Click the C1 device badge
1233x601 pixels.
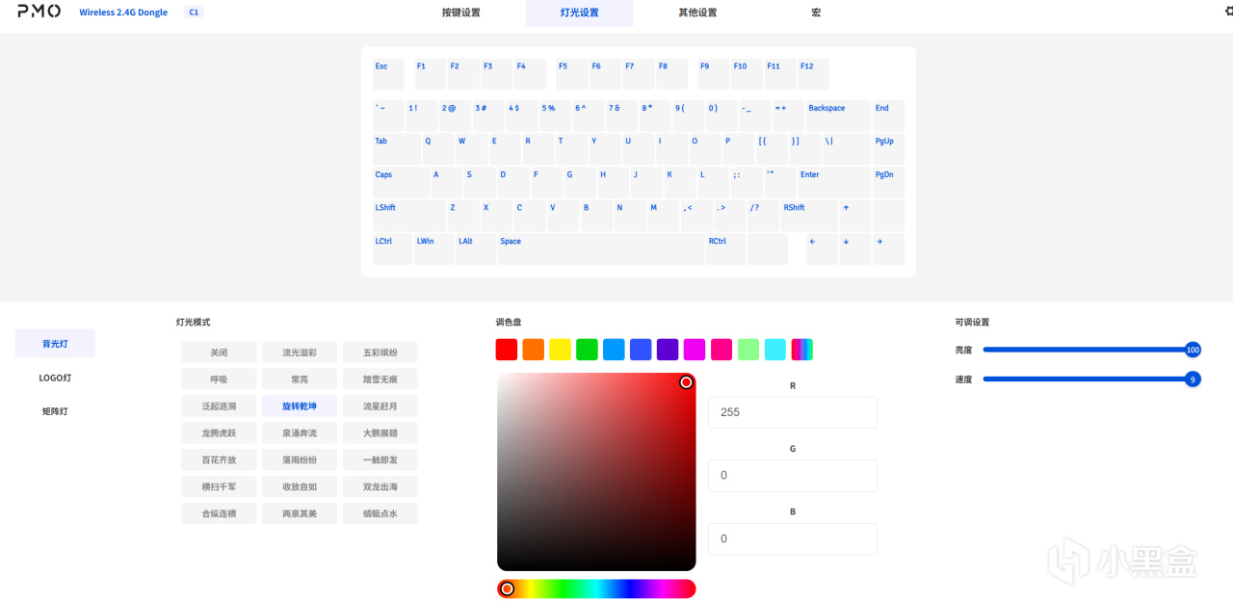click(194, 13)
